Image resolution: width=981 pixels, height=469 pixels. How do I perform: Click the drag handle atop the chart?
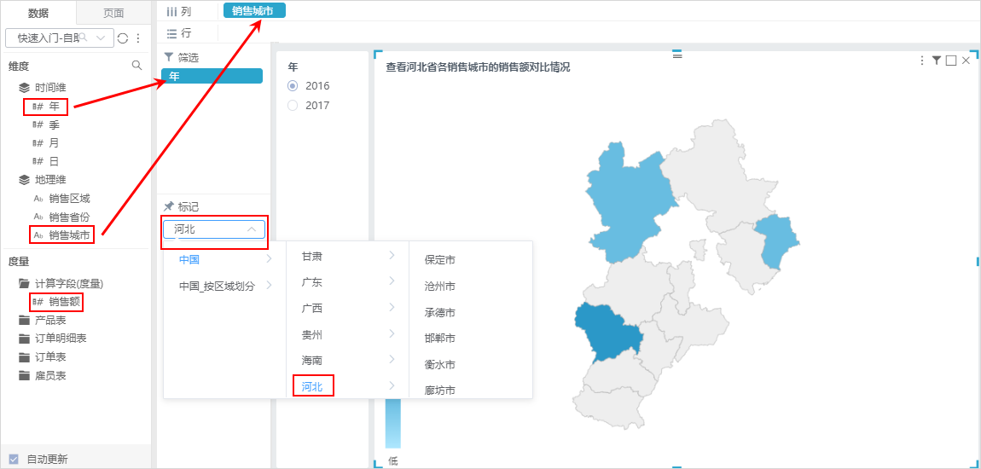pyautogui.click(x=677, y=55)
